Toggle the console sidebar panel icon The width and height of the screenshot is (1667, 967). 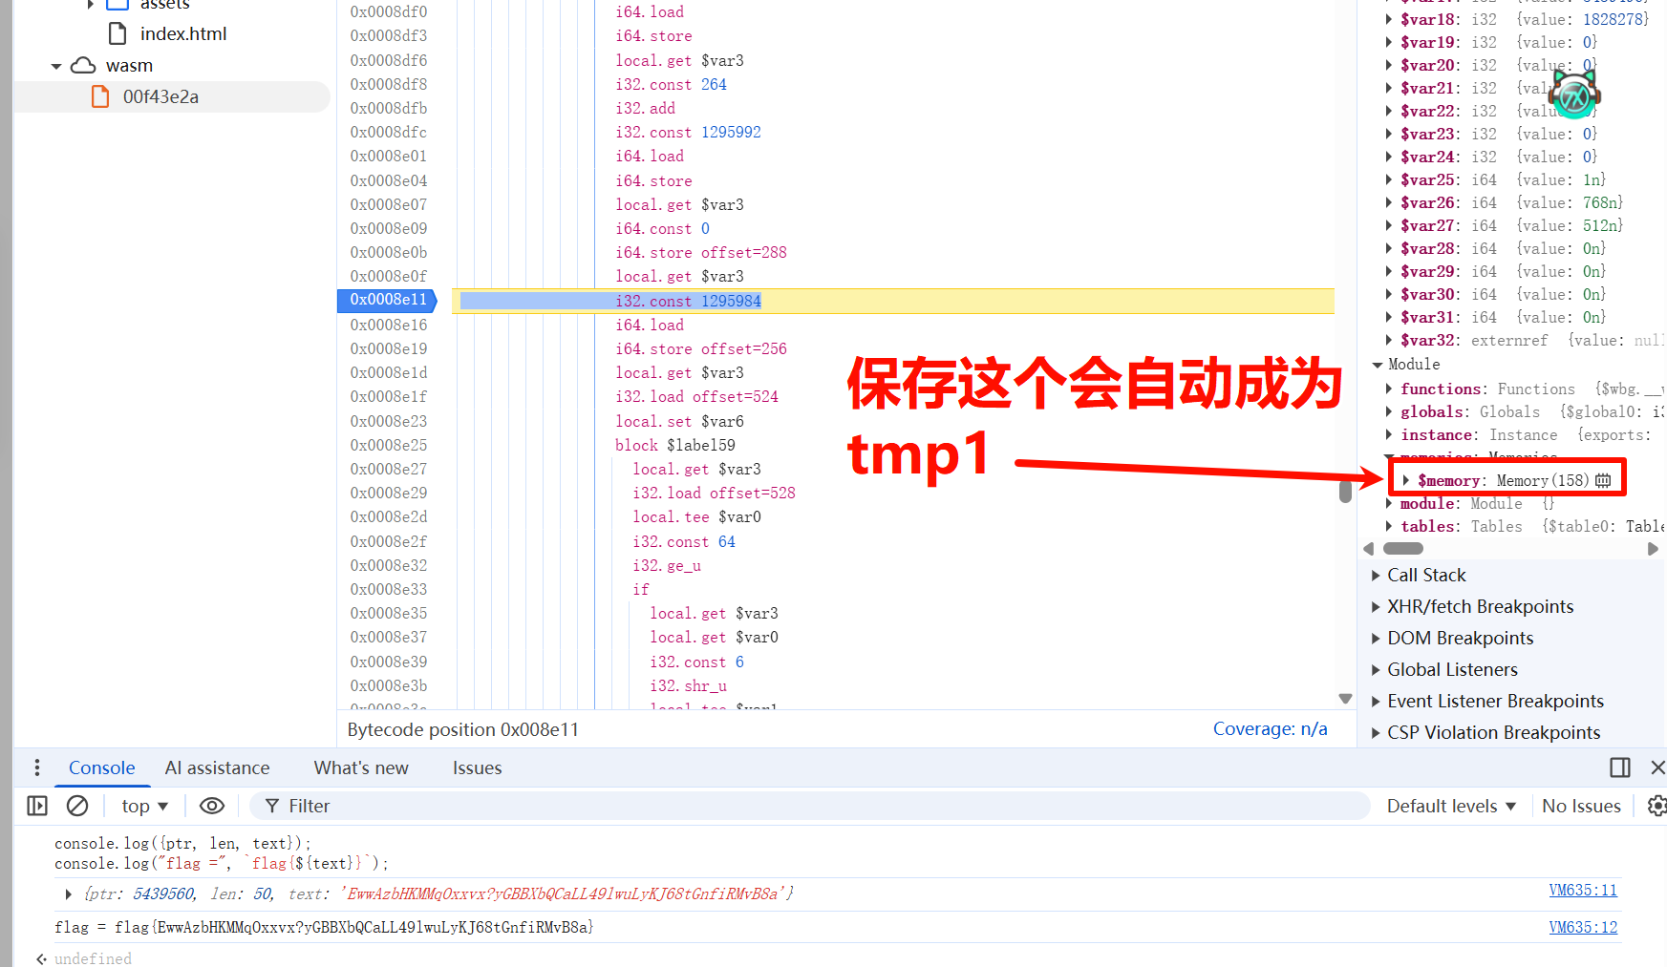tap(37, 806)
